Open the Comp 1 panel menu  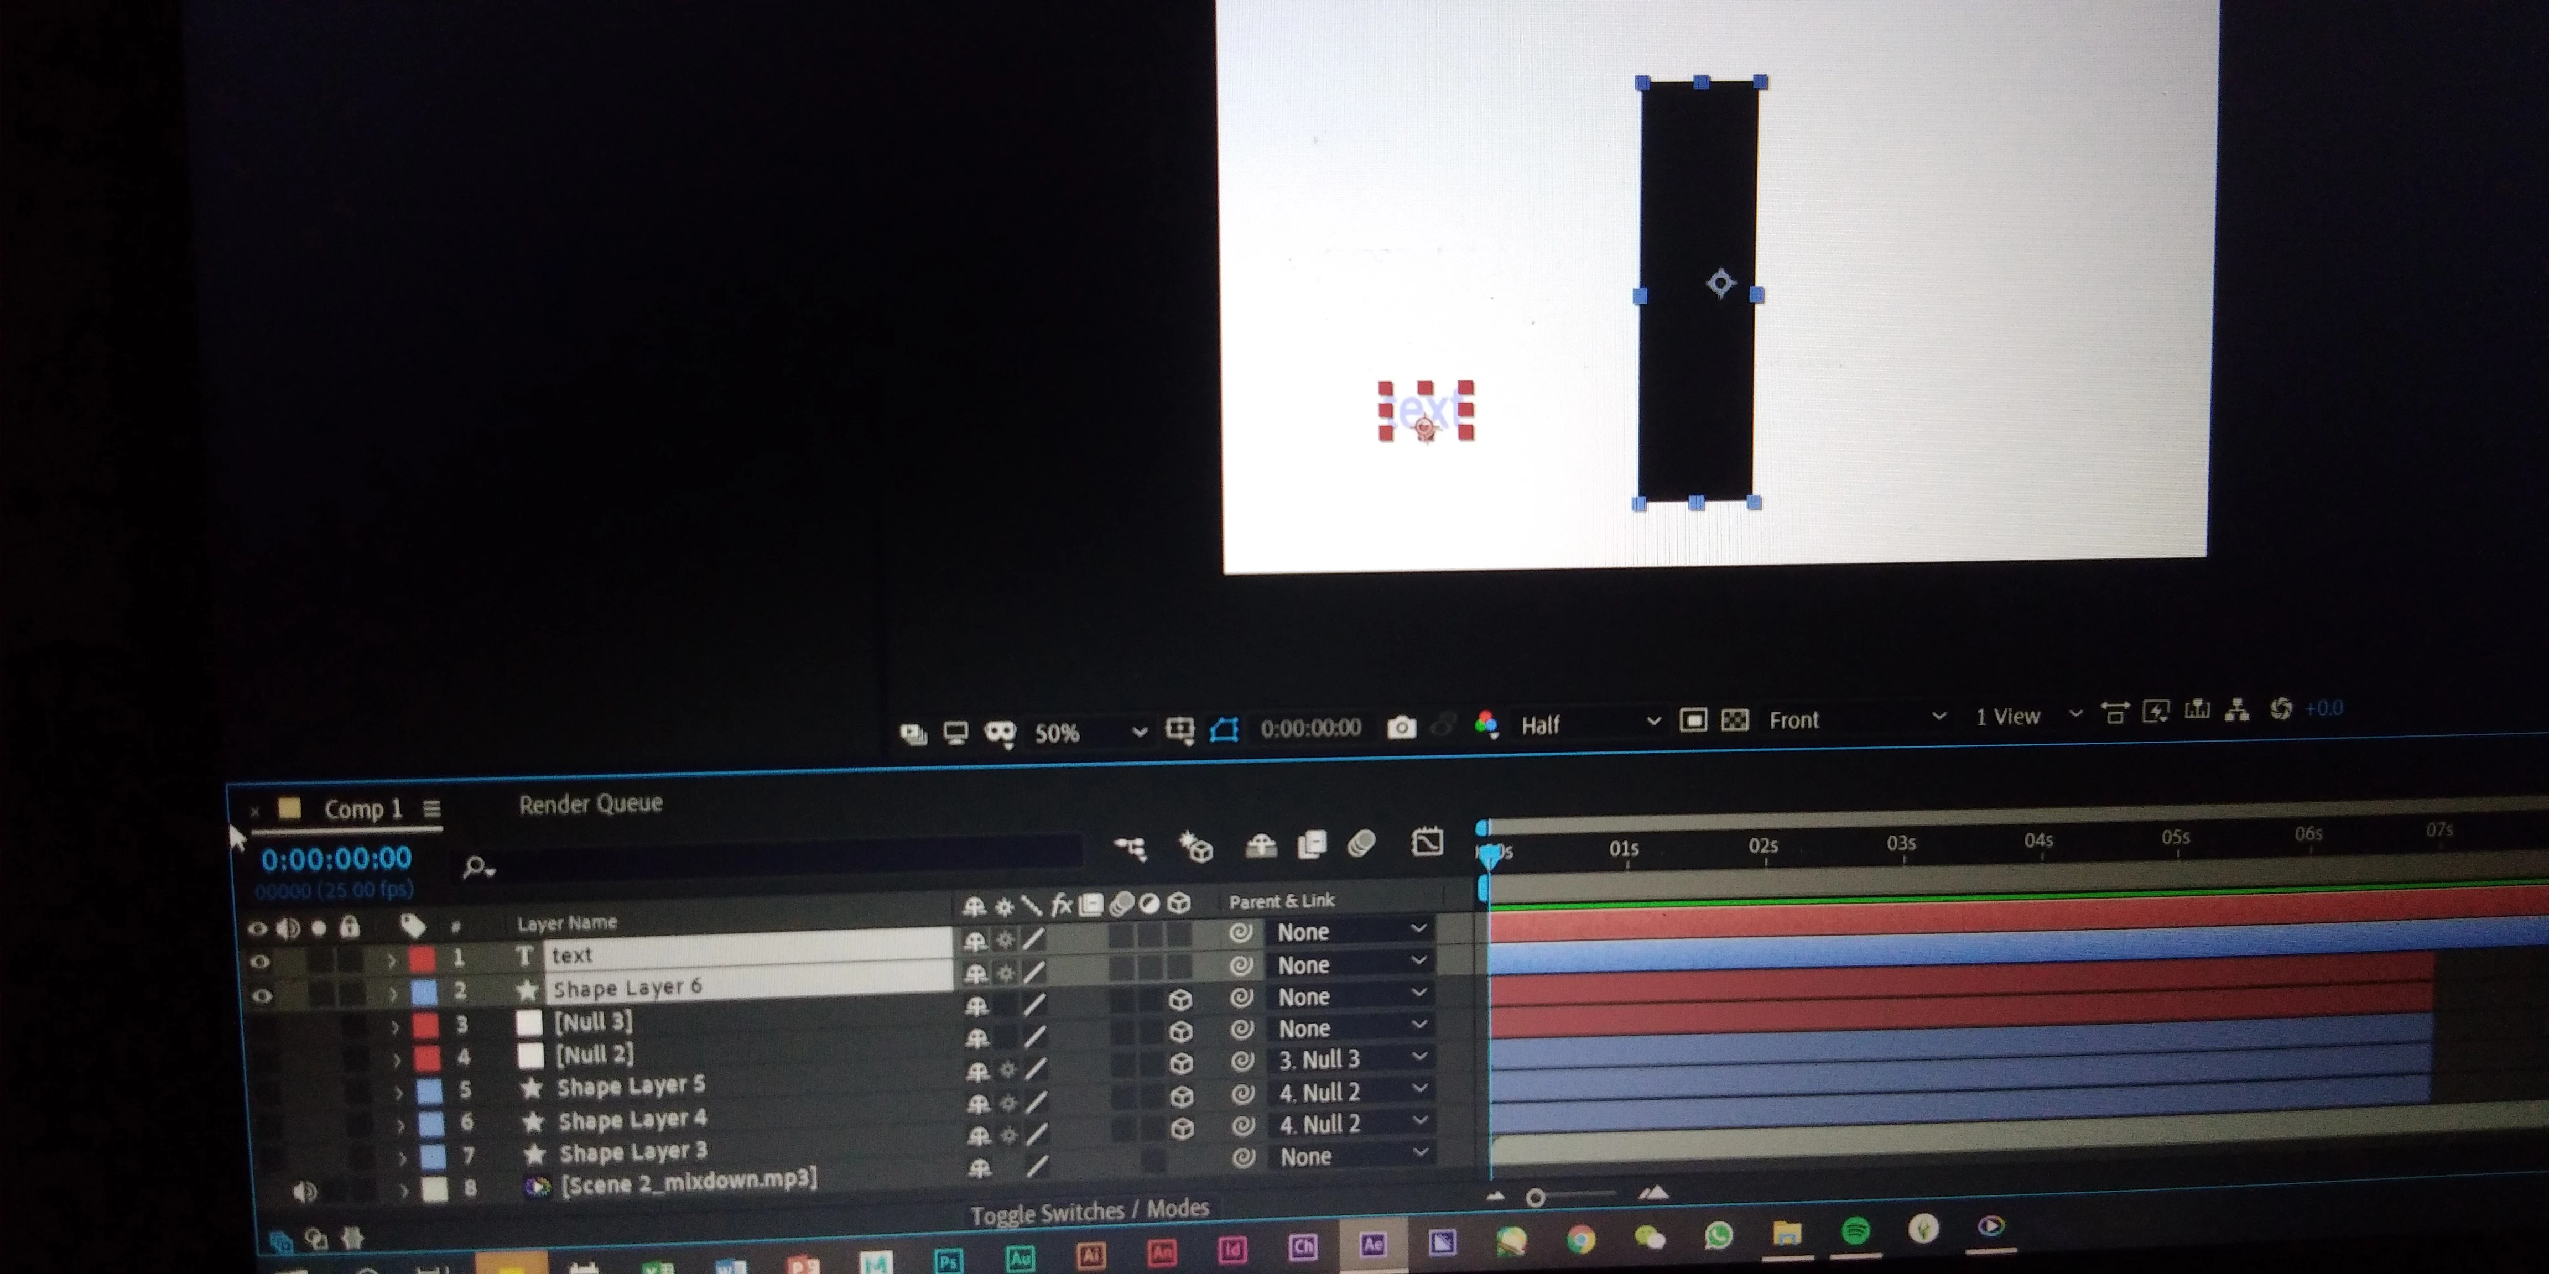[431, 809]
